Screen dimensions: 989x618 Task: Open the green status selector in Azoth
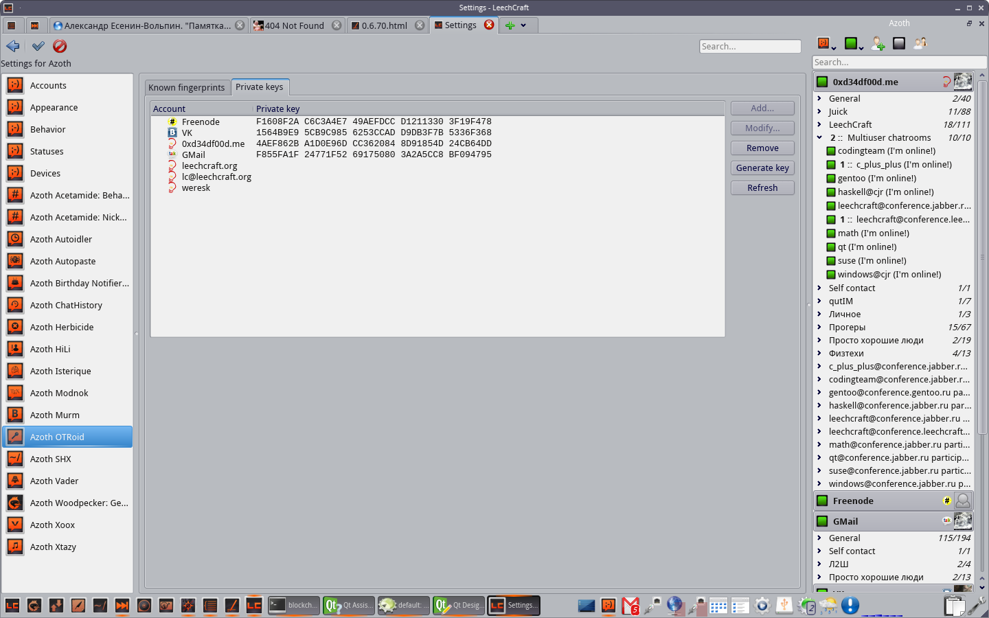(853, 44)
